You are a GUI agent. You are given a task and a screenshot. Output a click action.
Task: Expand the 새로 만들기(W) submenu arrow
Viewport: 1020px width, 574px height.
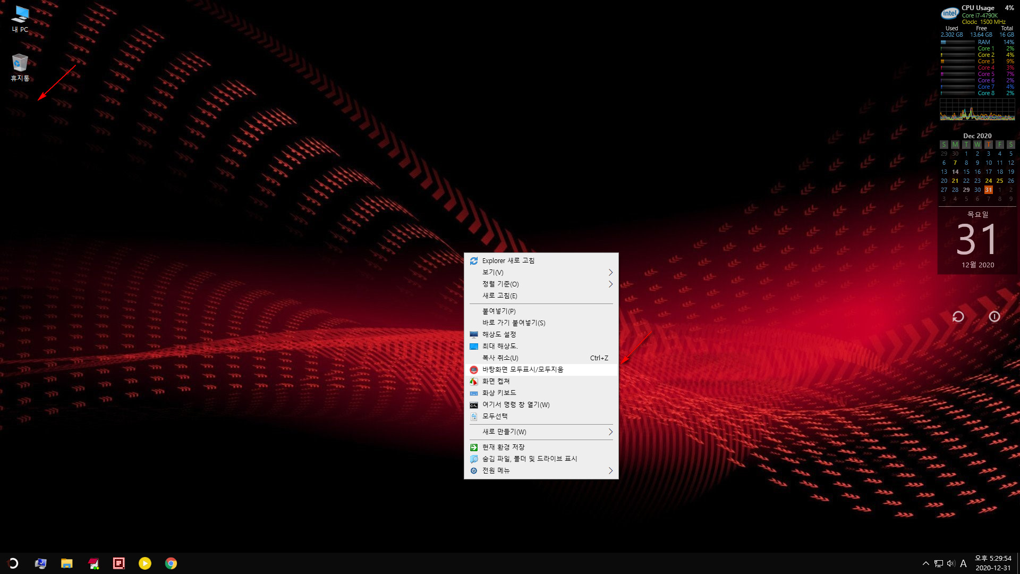pyautogui.click(x=610, y=432)
